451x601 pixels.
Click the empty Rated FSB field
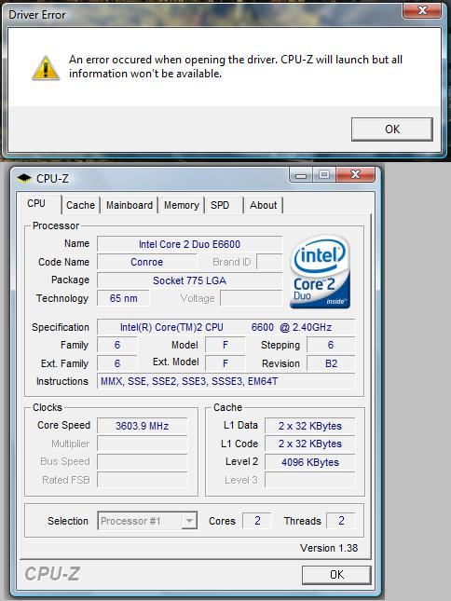click(143, 480)
